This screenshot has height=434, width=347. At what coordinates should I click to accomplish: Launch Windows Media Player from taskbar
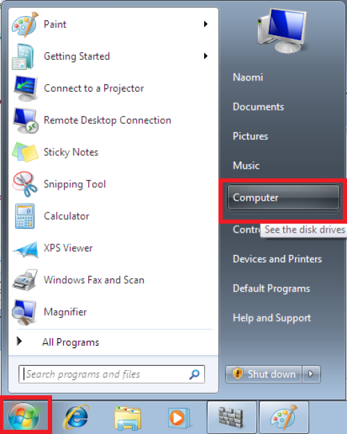(178, 417)
